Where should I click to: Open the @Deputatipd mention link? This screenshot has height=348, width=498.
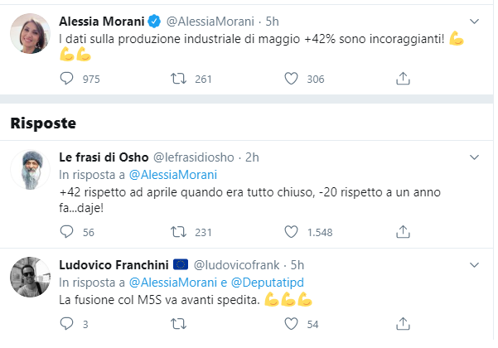[268, 283]
